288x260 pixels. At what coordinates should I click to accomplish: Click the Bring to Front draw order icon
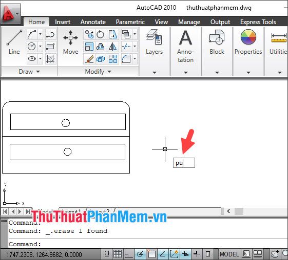(126, 34)
